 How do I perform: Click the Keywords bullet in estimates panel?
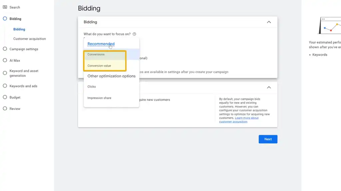point(320,55)
